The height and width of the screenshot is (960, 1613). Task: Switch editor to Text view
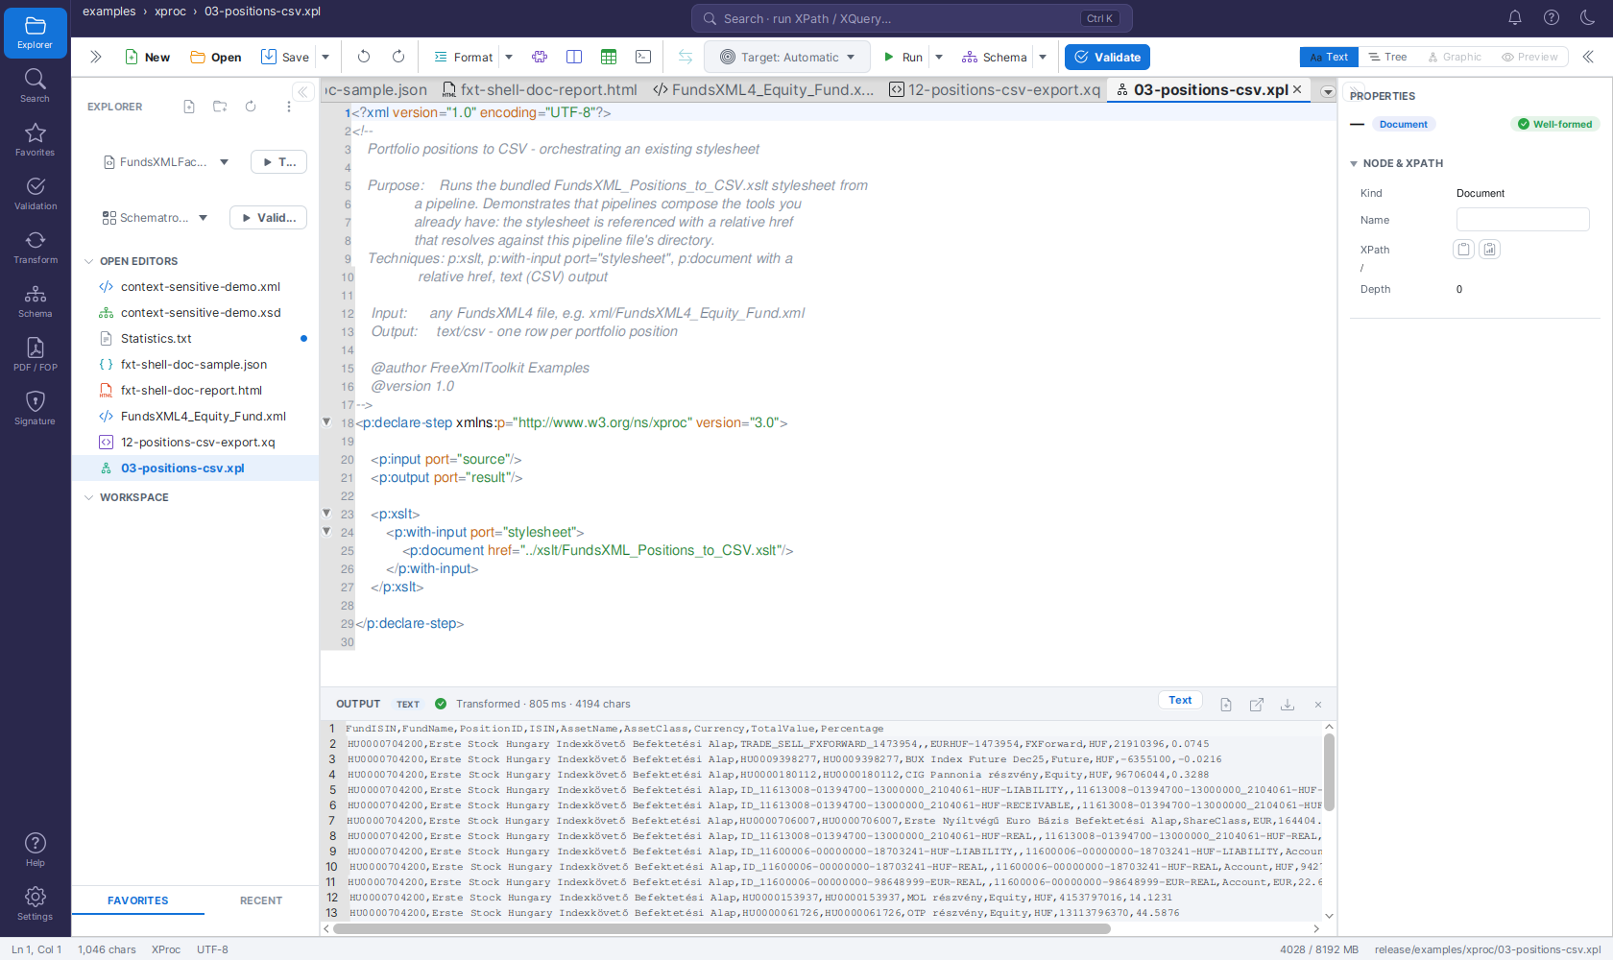1329,57
